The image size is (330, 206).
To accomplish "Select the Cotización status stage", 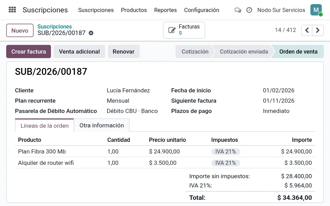I will click(x=195, y=51).
